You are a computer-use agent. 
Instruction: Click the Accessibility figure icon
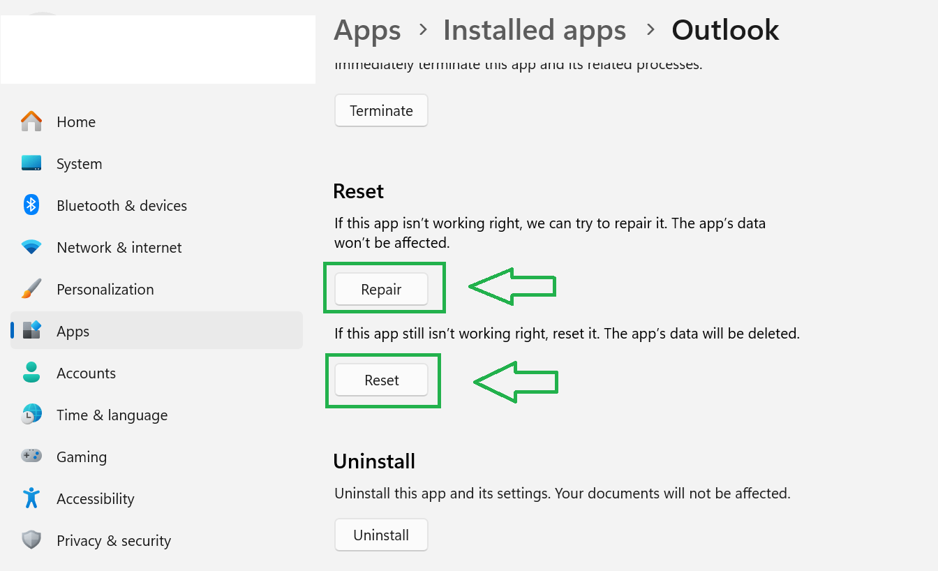tap(31, 498)
